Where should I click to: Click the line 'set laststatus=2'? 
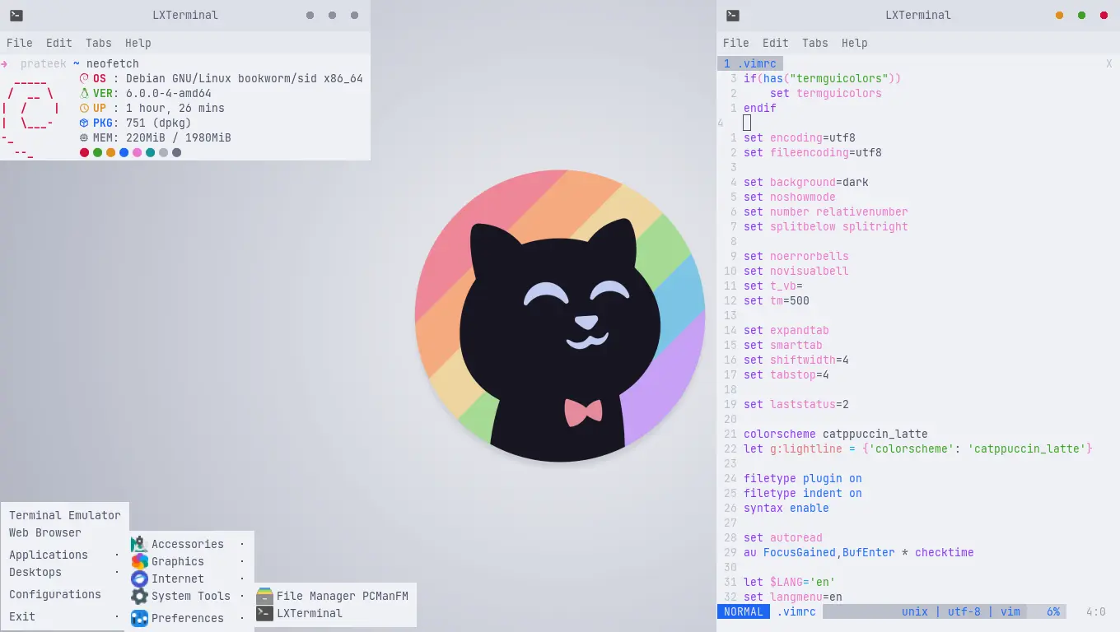pyautogui.click(x=796, y=404)
